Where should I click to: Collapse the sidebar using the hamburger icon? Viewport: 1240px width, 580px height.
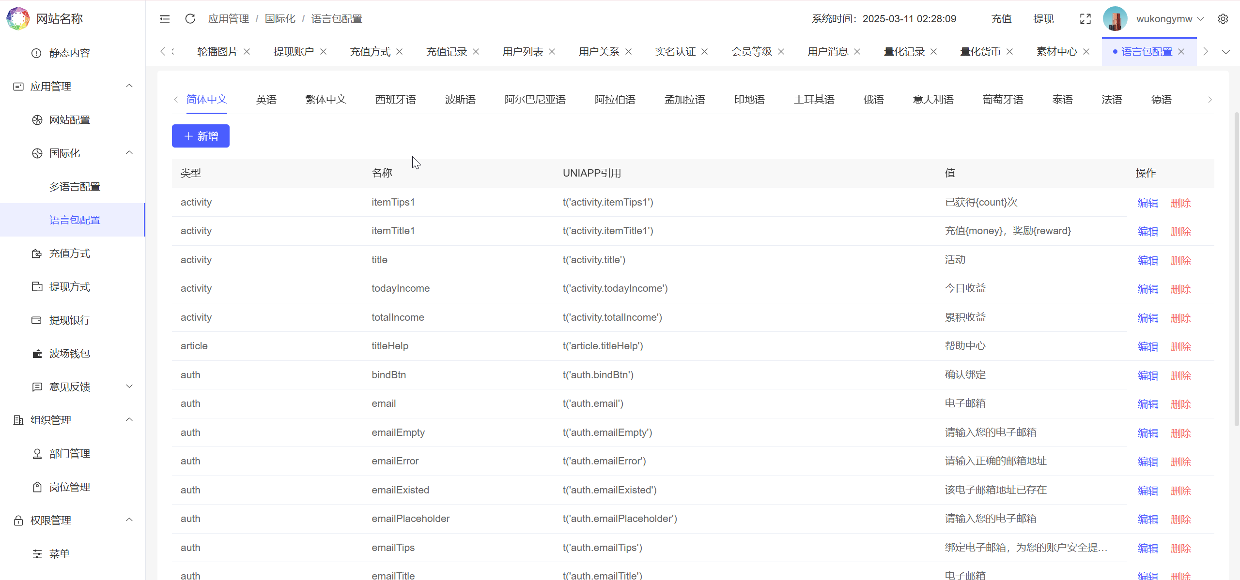(164, 18)
